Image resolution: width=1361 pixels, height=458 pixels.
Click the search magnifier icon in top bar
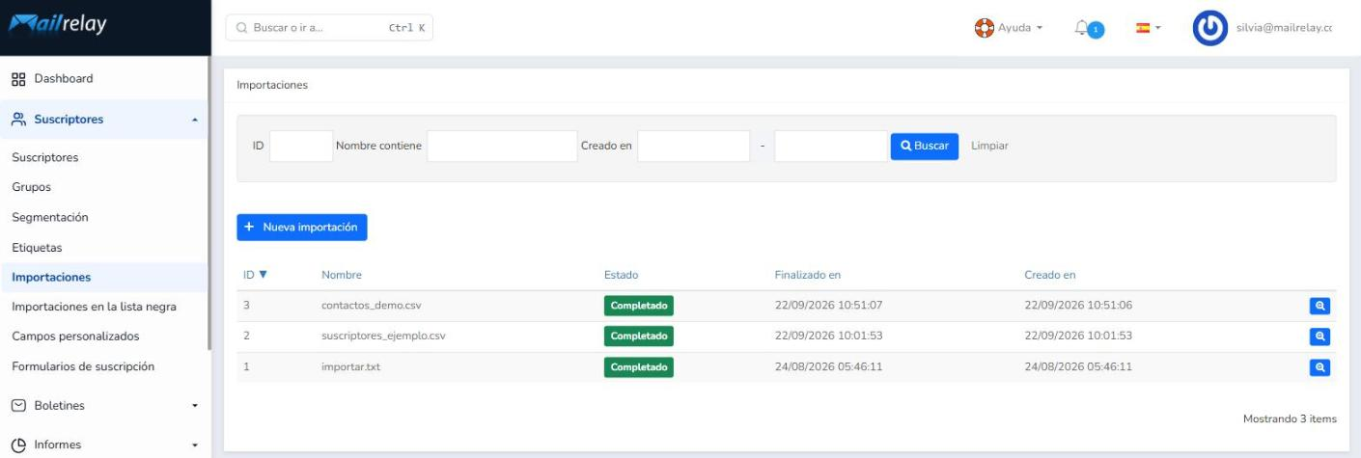tap(242, 28)
